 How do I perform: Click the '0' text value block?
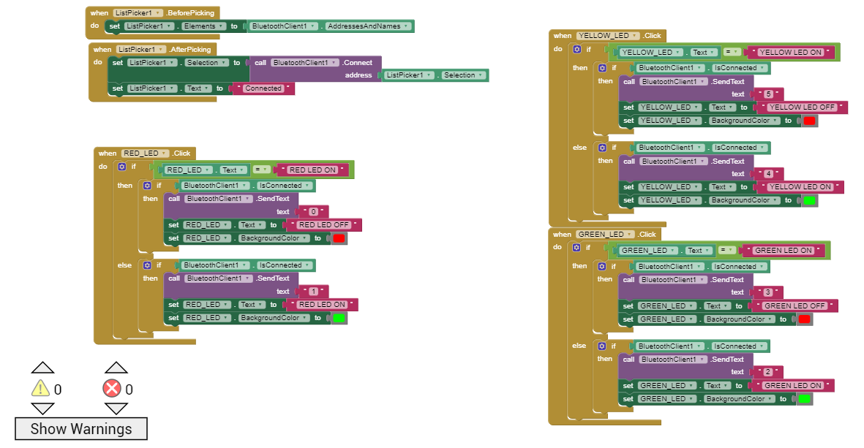[314, 212]
